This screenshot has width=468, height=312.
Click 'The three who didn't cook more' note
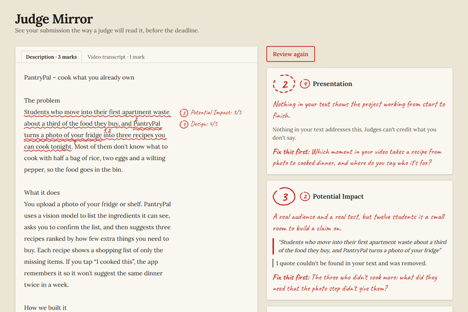point(355,283)
